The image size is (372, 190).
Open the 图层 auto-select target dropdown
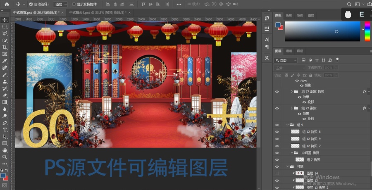pos(60,4)
